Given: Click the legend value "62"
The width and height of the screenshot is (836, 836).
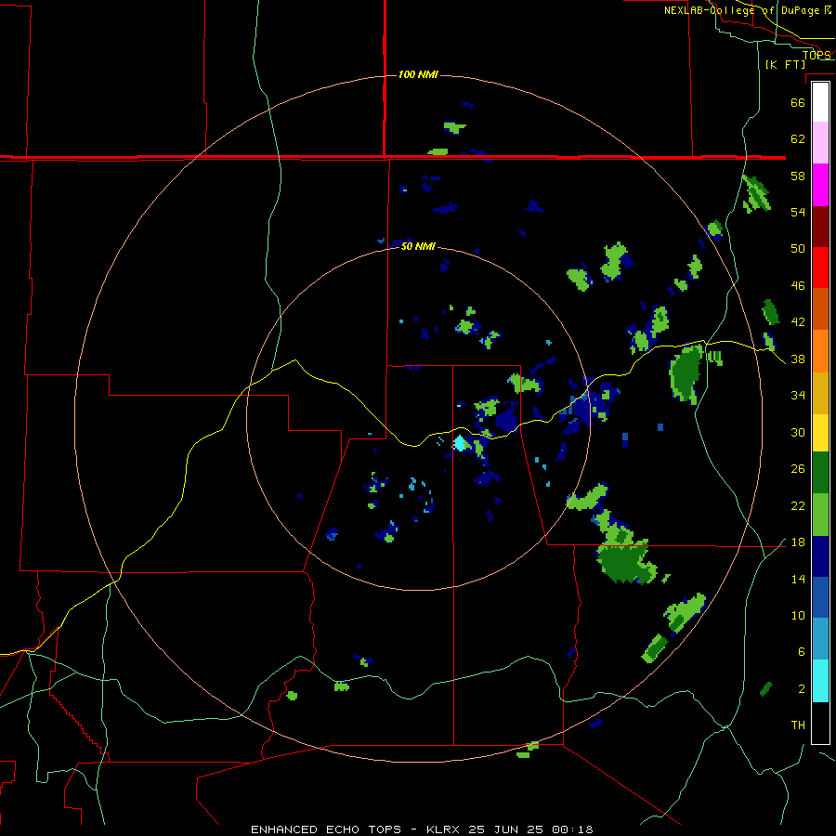Looking at the screenshot, I should click(x=798, y=139).
